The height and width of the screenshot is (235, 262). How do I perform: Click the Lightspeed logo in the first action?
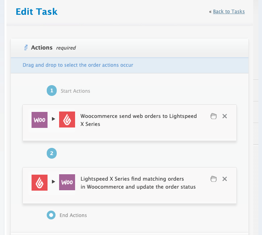click(67, 120)
